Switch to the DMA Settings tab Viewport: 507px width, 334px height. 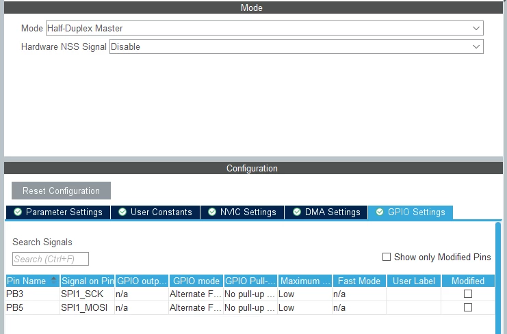326,212
